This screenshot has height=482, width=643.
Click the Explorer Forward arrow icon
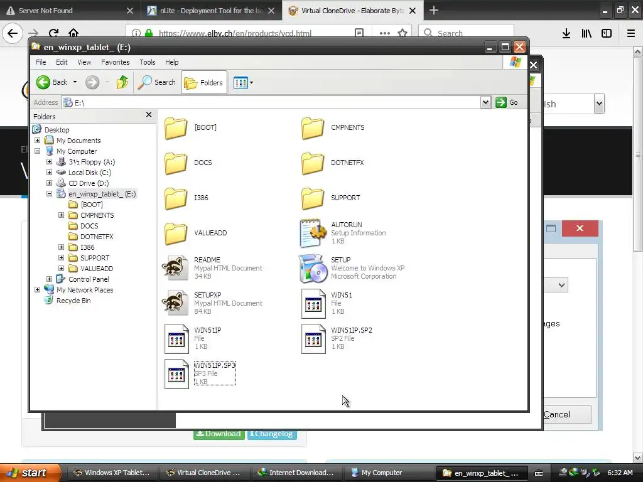click(92, 82)
